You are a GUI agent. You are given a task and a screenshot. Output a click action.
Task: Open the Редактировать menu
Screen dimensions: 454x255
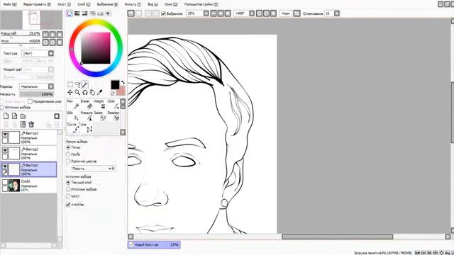pos(37,4)
